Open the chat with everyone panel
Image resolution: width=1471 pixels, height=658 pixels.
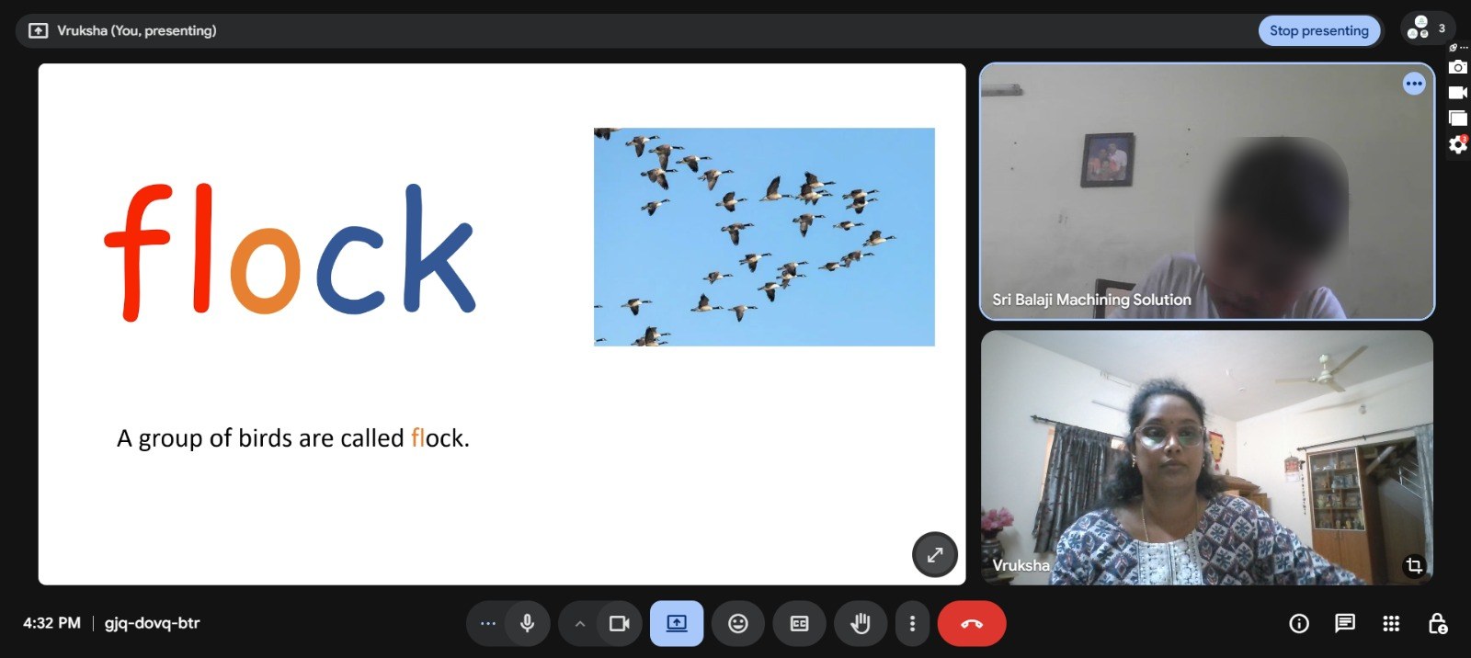pyautogui.click(x=1345, y=624)
